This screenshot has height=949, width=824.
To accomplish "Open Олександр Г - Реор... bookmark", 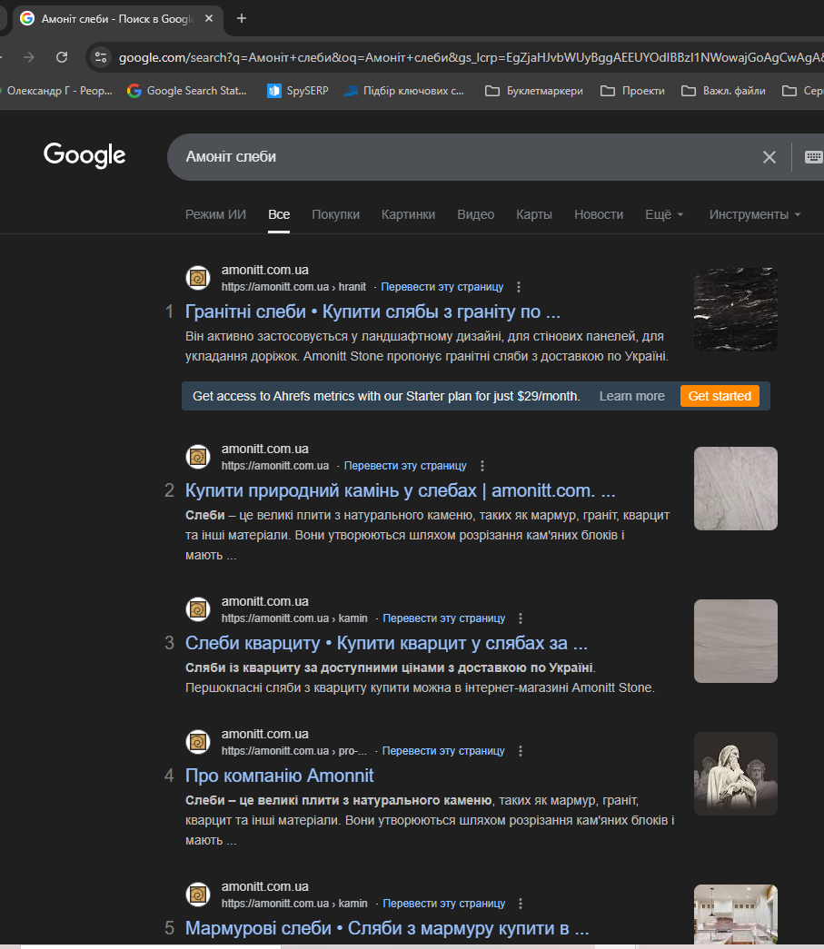I will 57,91.
